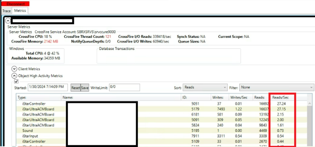Click the WriteLimit input field
Screen dimensions: 315x147
point(124,87)
